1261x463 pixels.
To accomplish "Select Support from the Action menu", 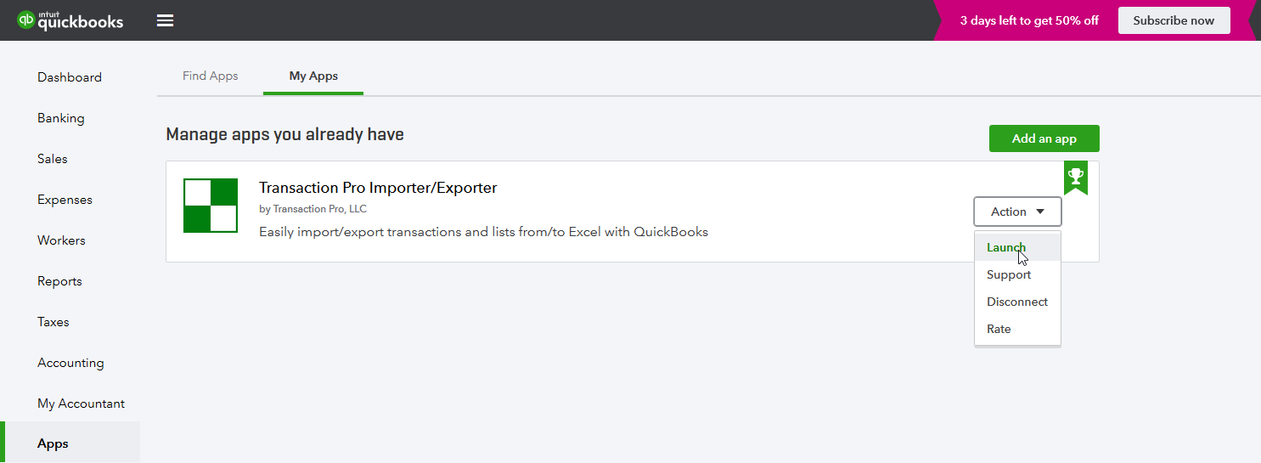I will 1017,274.
